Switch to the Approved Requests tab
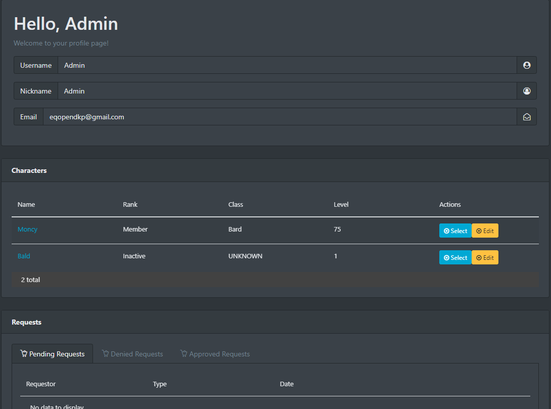Viewport: 551px width, 409px height. click(215, 354)
